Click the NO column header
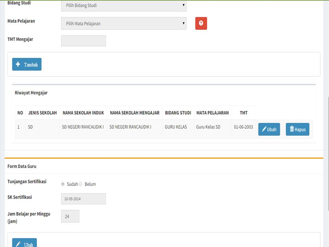Viewport: 329px width, 247px height. point(20,113)
